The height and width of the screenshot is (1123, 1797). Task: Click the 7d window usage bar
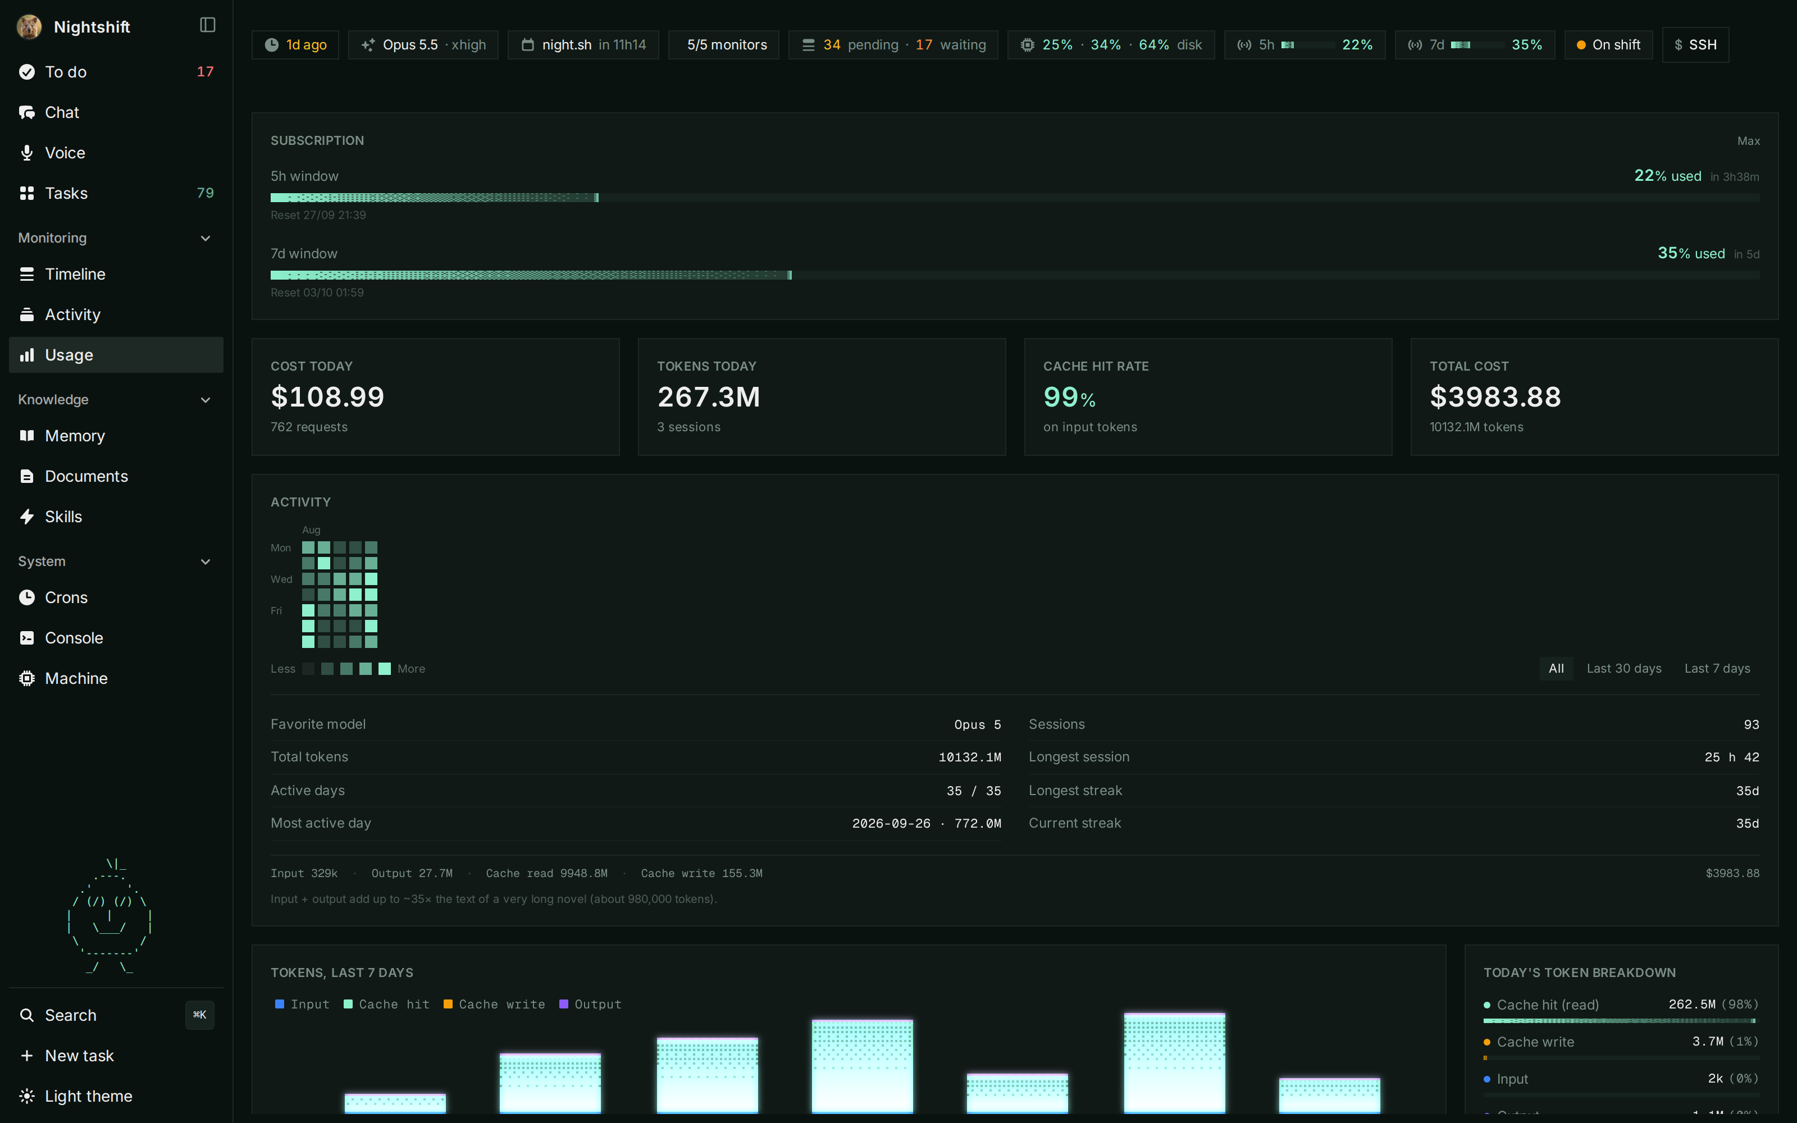(x=1015, y=275)
